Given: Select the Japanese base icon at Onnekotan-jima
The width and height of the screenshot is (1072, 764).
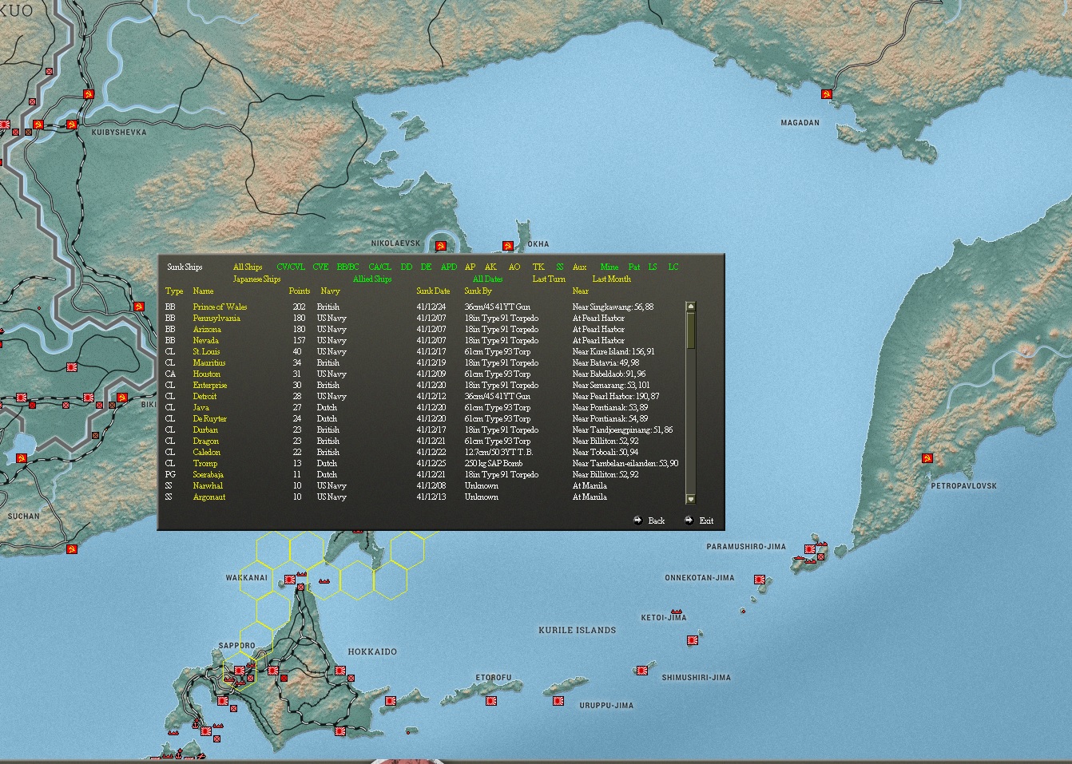Looking at the screenshot, I should (759, 580).
